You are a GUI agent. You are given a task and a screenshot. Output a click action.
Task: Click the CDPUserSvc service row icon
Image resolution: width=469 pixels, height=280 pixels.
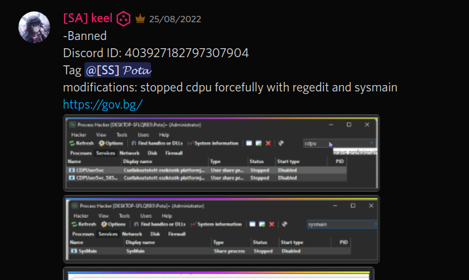coord(72,170)
